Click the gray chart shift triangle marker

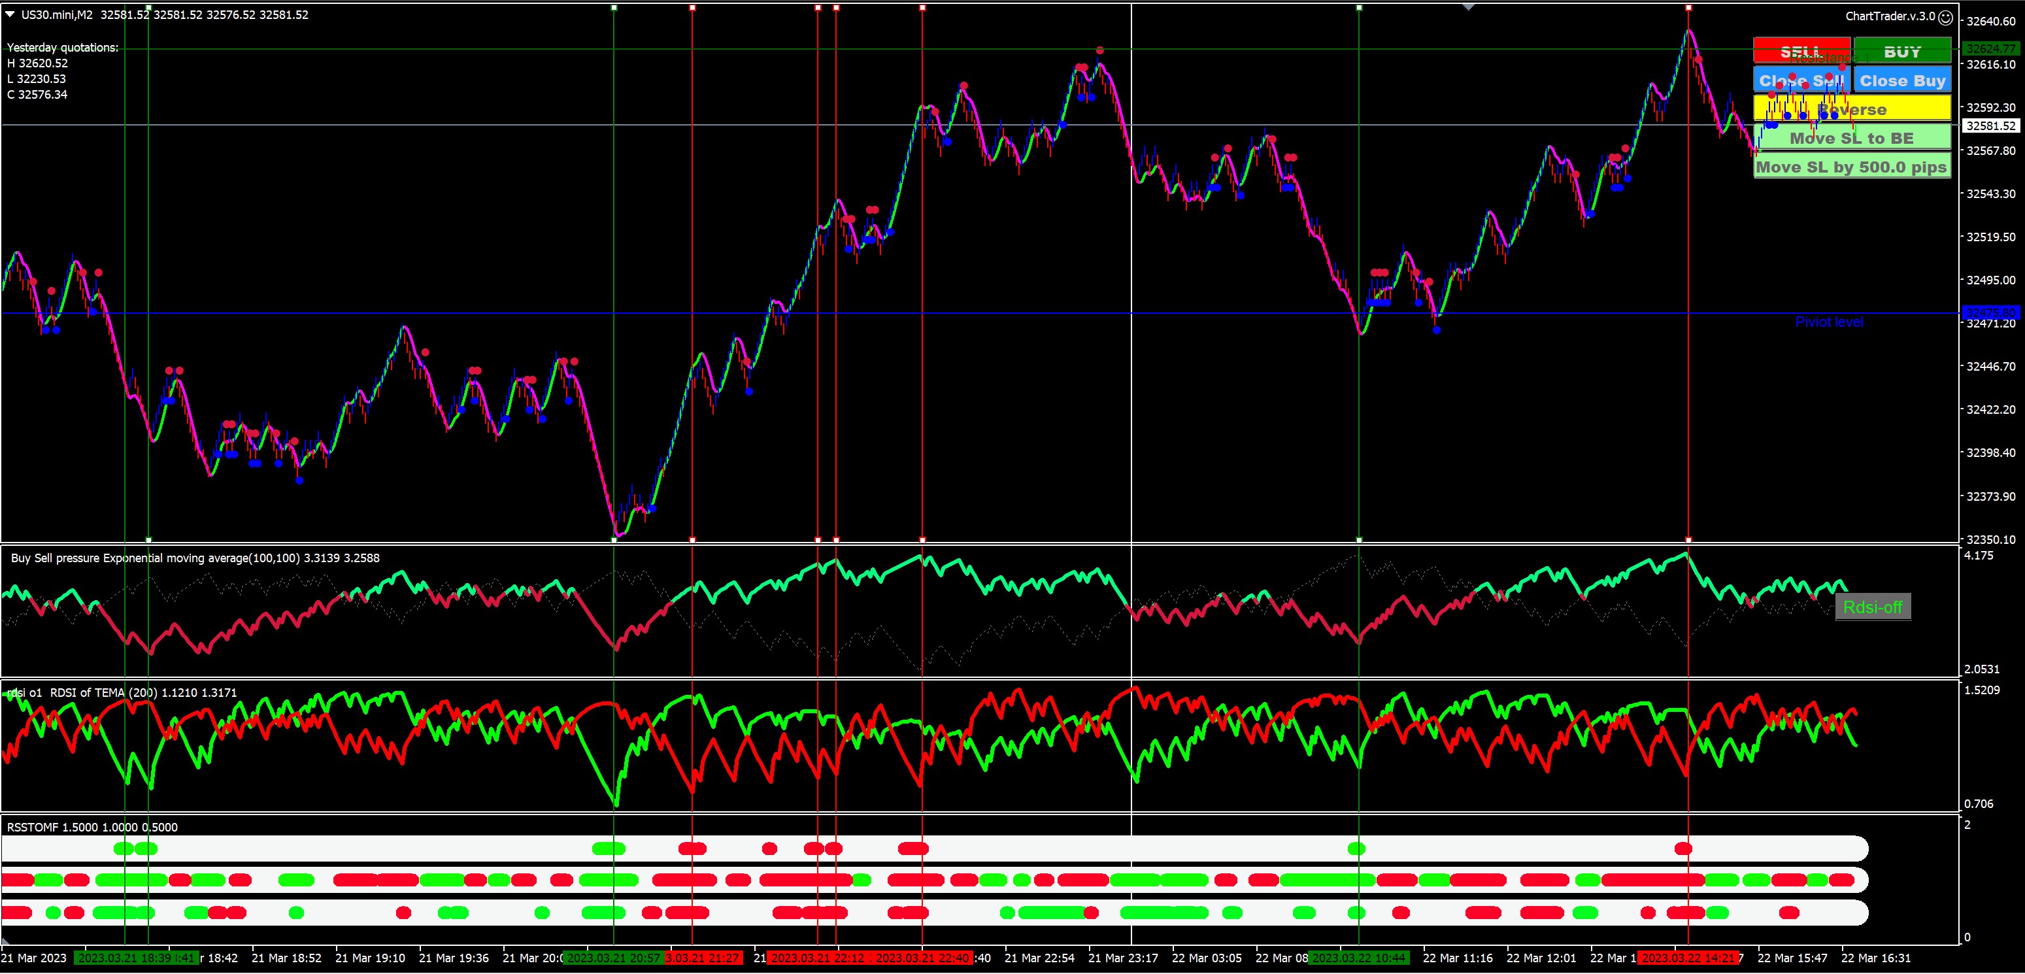(x=1467, y=7)
